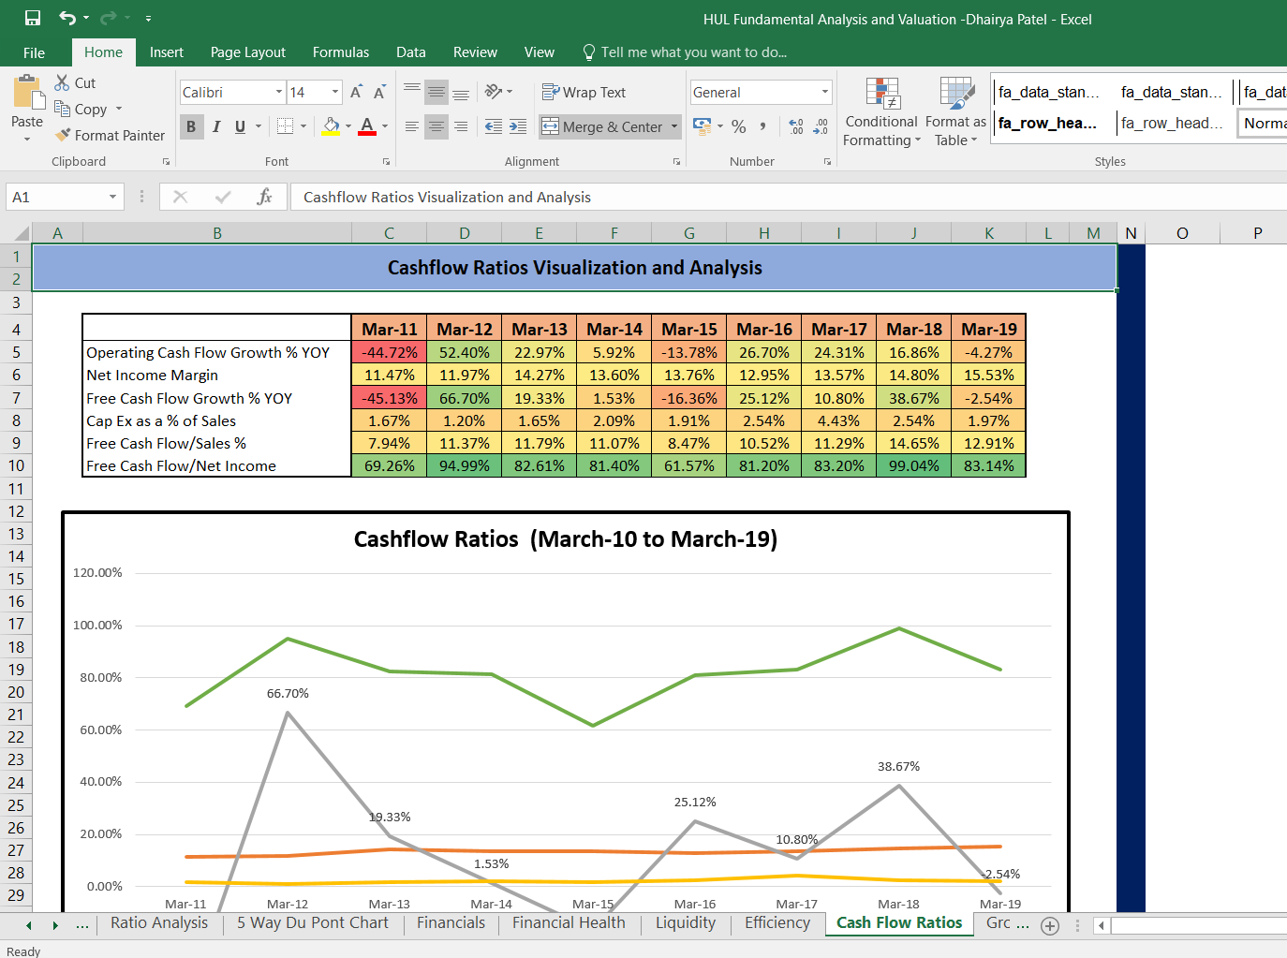Open the Format as Table menu

click(955, 112)
